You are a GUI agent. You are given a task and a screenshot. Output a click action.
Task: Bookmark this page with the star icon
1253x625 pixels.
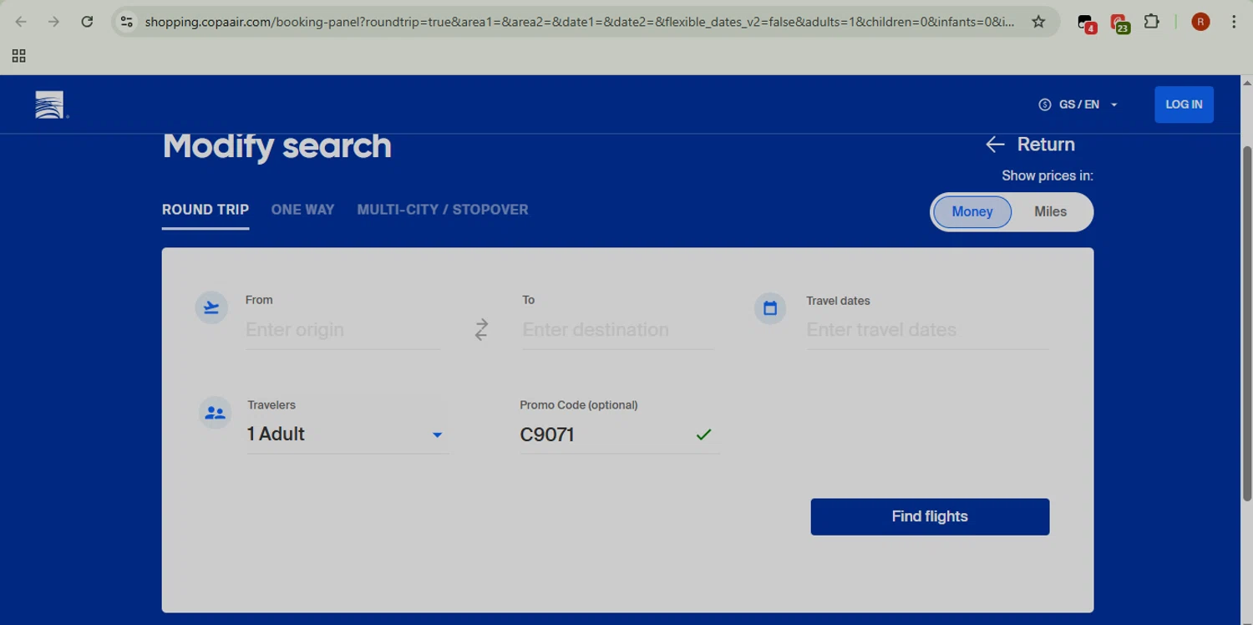click(1038, 22)
